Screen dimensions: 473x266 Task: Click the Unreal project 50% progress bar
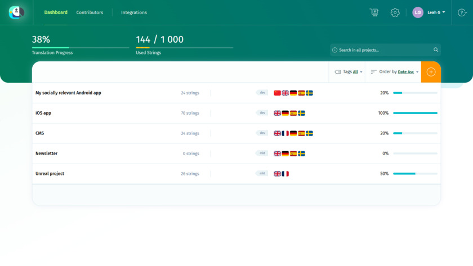click(x=415, y=174)
